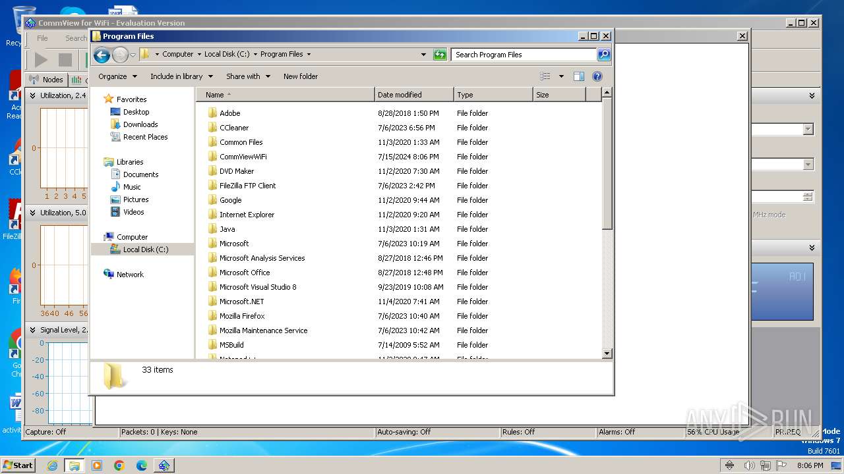The height and width of the screenshot is (474, 844).
Task: Click the volume speaker tray icon
Action: pos(749,465)
